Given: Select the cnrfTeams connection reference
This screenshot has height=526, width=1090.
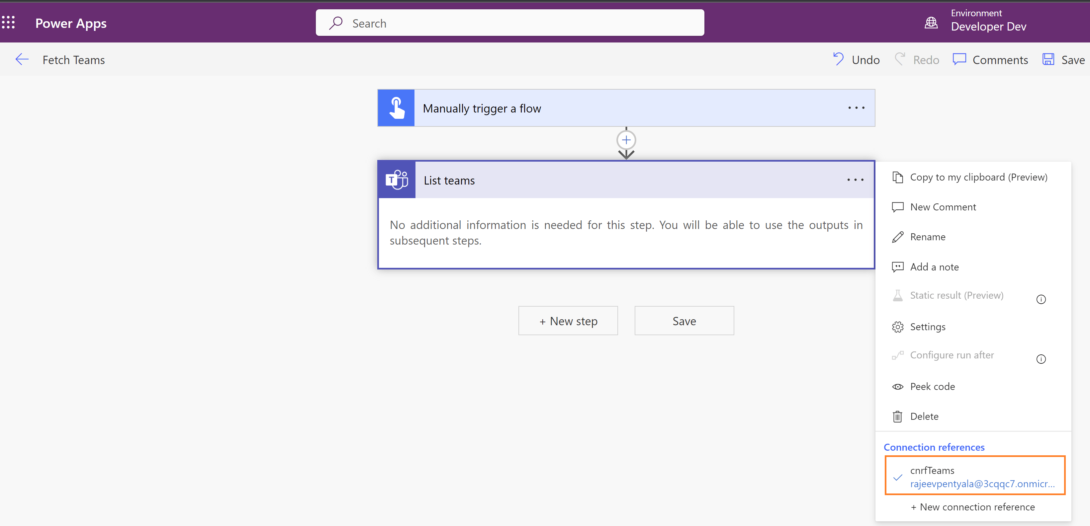Looking at the screenshot, I should pyautogui.click(x=974, y=475).
